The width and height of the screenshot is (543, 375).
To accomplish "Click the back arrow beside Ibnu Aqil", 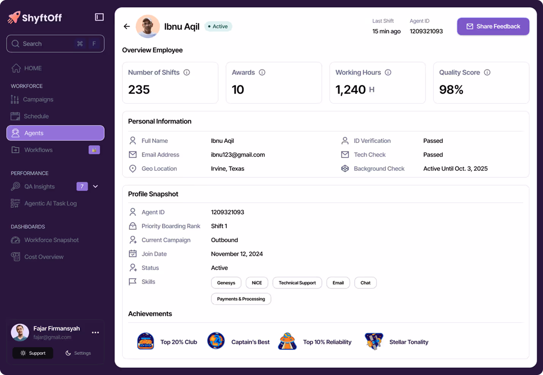I will (x=126, y=26).
